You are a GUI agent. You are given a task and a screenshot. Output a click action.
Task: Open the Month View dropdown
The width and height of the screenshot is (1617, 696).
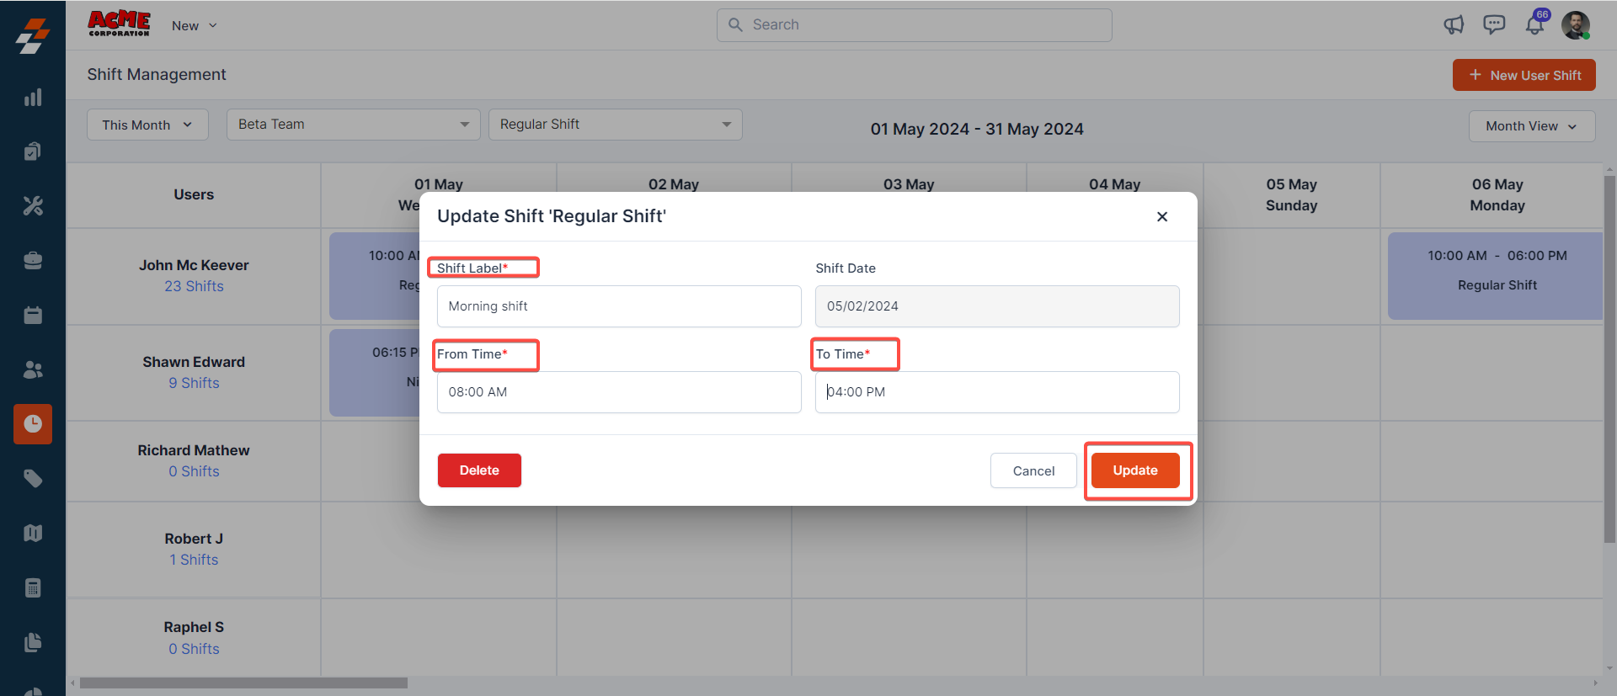(1532, 126)
